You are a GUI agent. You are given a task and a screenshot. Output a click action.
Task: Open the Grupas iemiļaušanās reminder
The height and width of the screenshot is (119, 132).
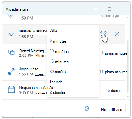(64, 90)
